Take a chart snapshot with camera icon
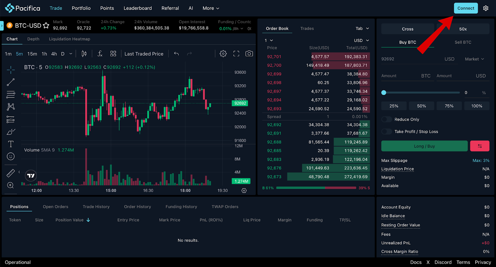 (x=249, y=54)
